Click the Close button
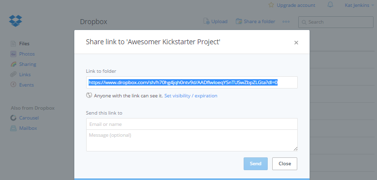The width and height of the screenshot is (377, 180). 284,164
